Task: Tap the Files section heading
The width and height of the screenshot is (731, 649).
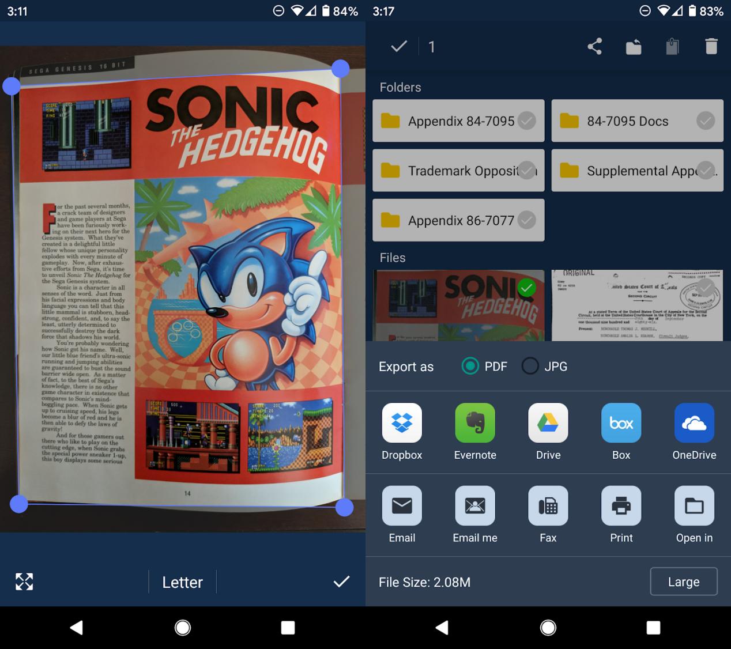Action: [392, 258]
